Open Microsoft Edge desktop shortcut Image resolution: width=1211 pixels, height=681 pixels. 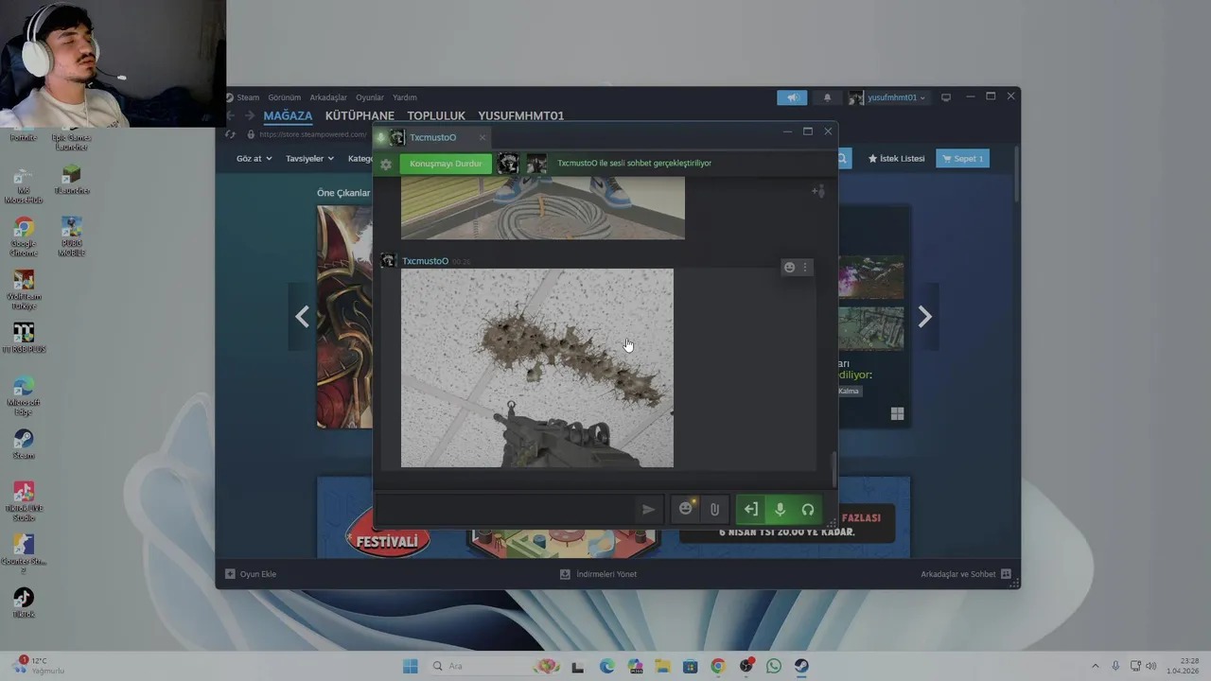pos(24,395)
